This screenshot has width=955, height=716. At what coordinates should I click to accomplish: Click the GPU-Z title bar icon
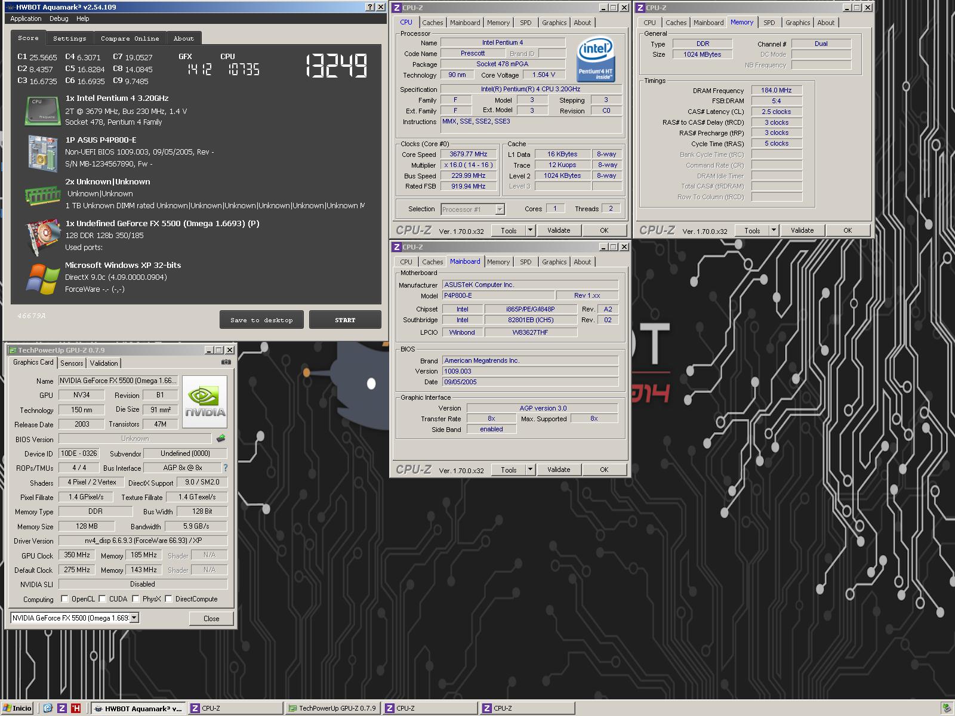[x=13, y=350]
